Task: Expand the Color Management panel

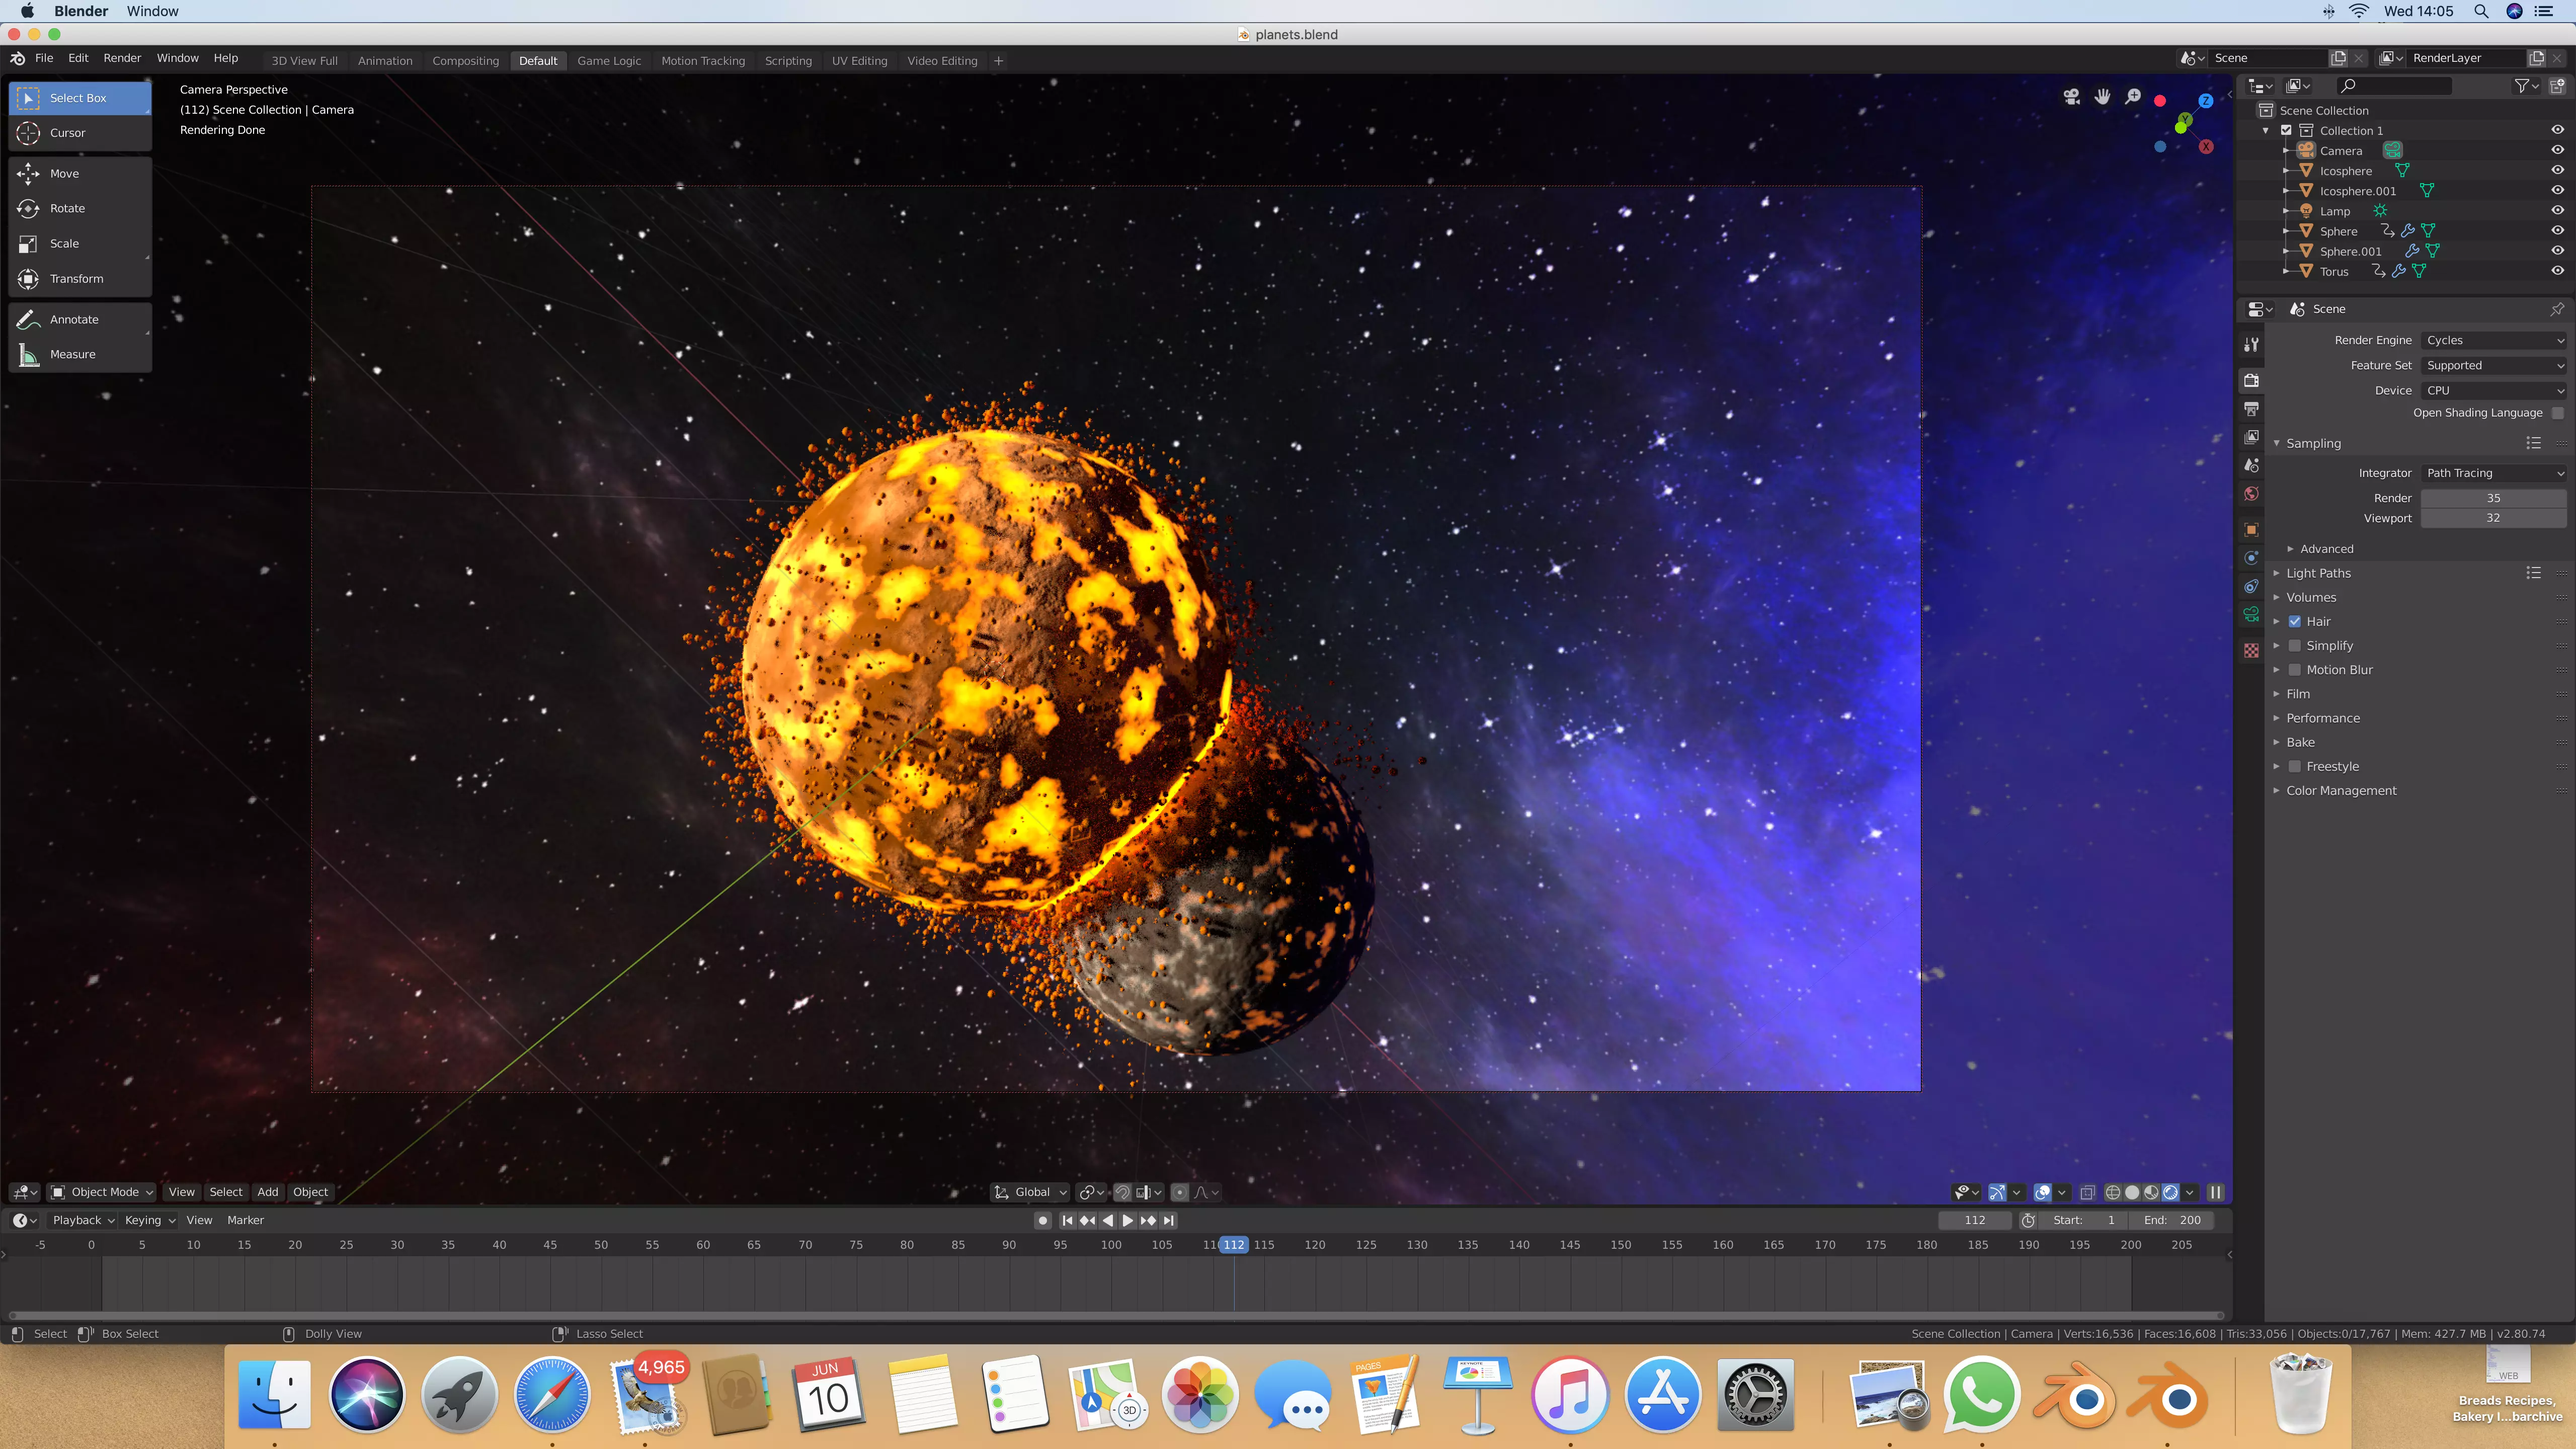Action: [x=2340, y=791]
